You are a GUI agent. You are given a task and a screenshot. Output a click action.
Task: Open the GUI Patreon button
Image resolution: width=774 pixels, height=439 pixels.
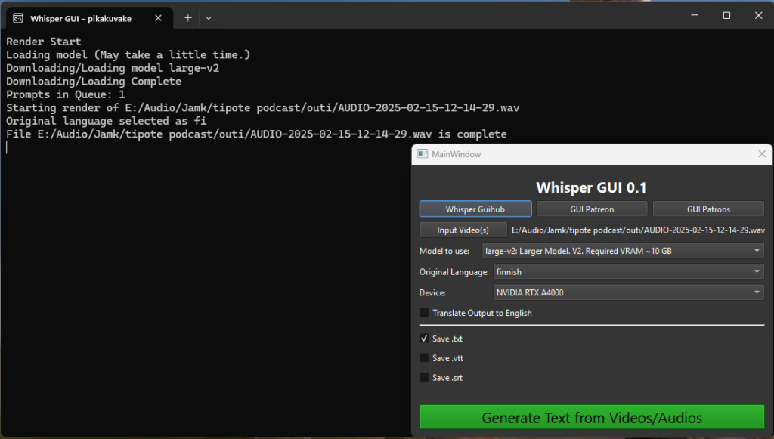(x=592, y=209)
